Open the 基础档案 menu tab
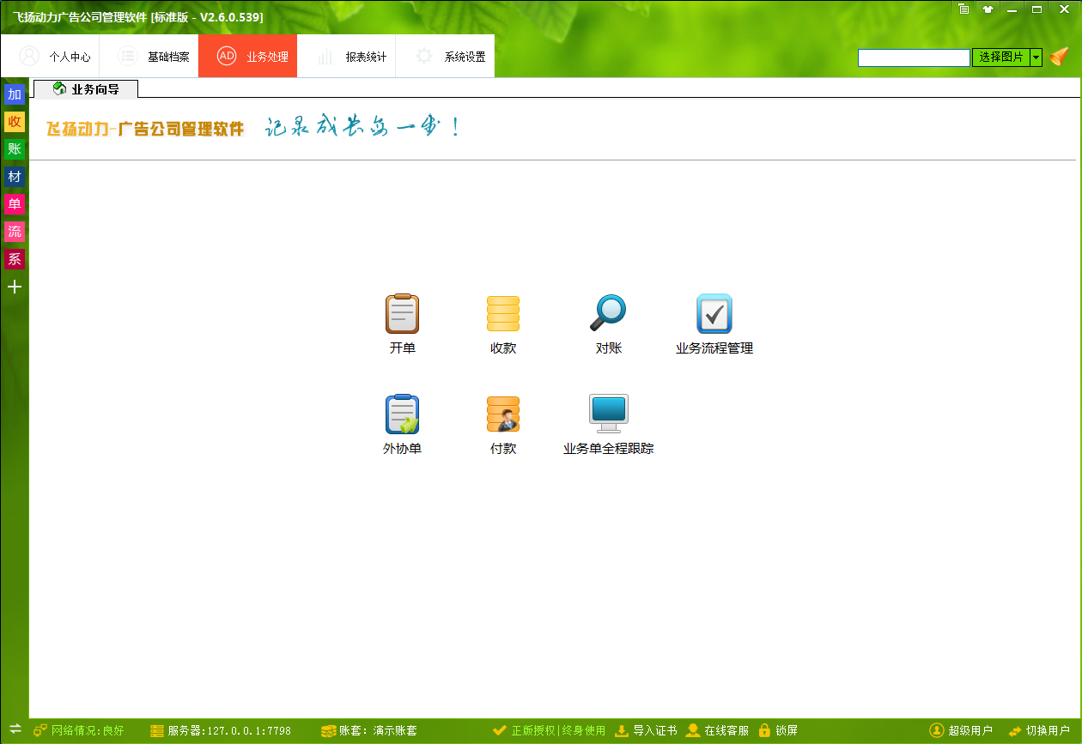This screenshot has width=1082, height=744. coord(153,57)
